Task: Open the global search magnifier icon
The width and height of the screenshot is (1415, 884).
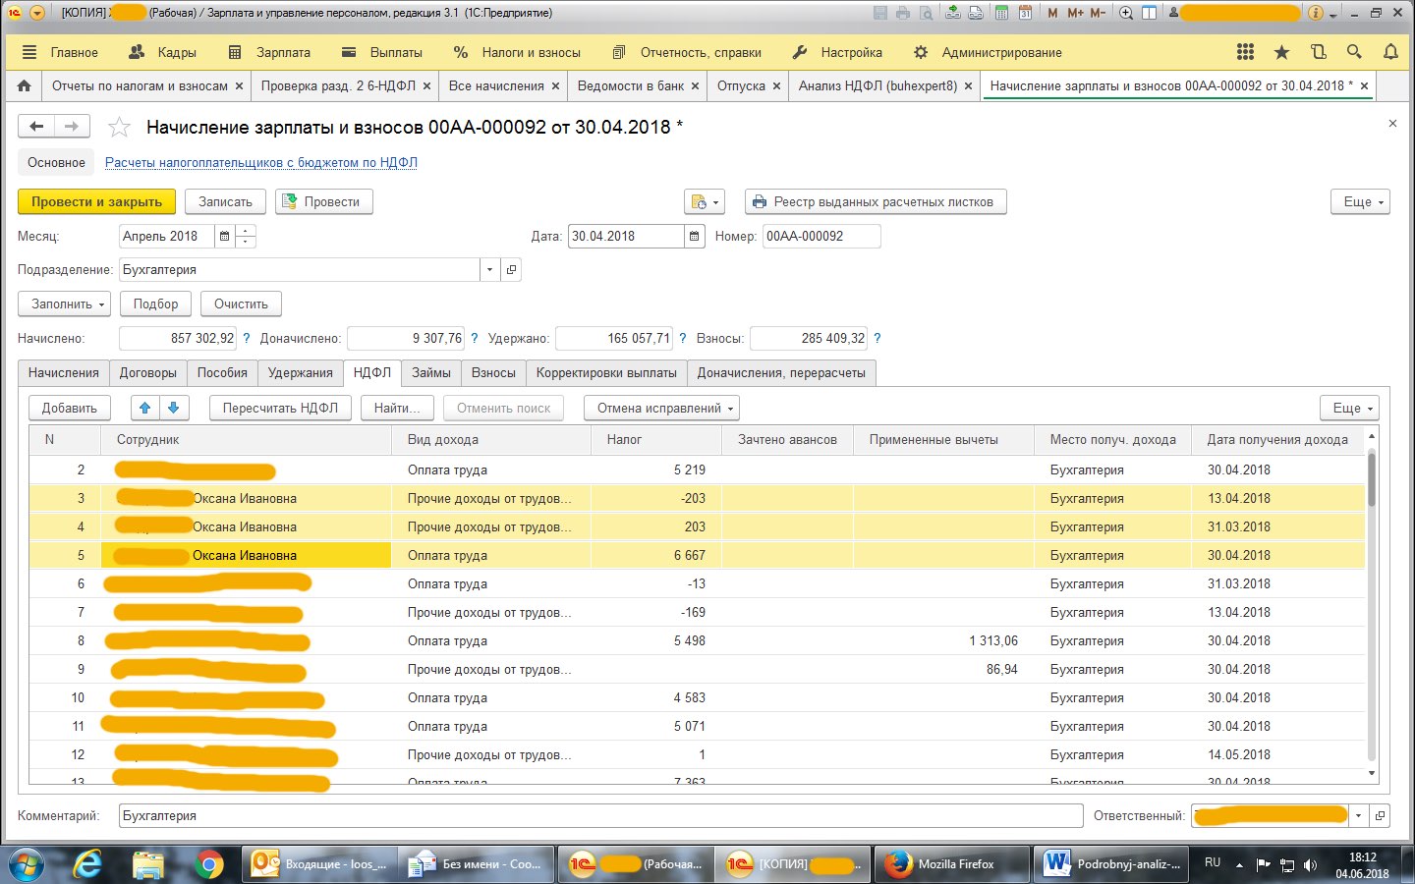Action: coord(1354,52)
